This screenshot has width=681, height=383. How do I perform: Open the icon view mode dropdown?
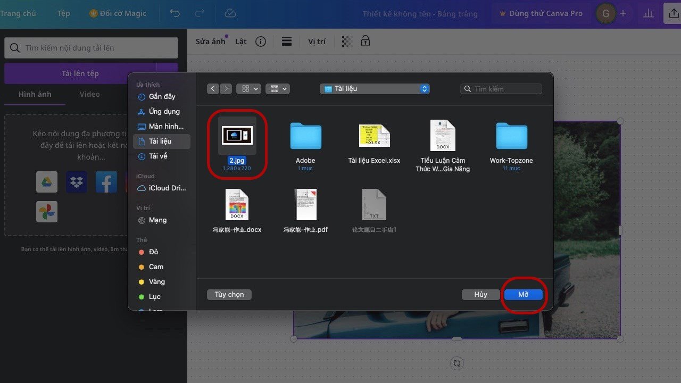pyautogui.click(x=248, y=89)
